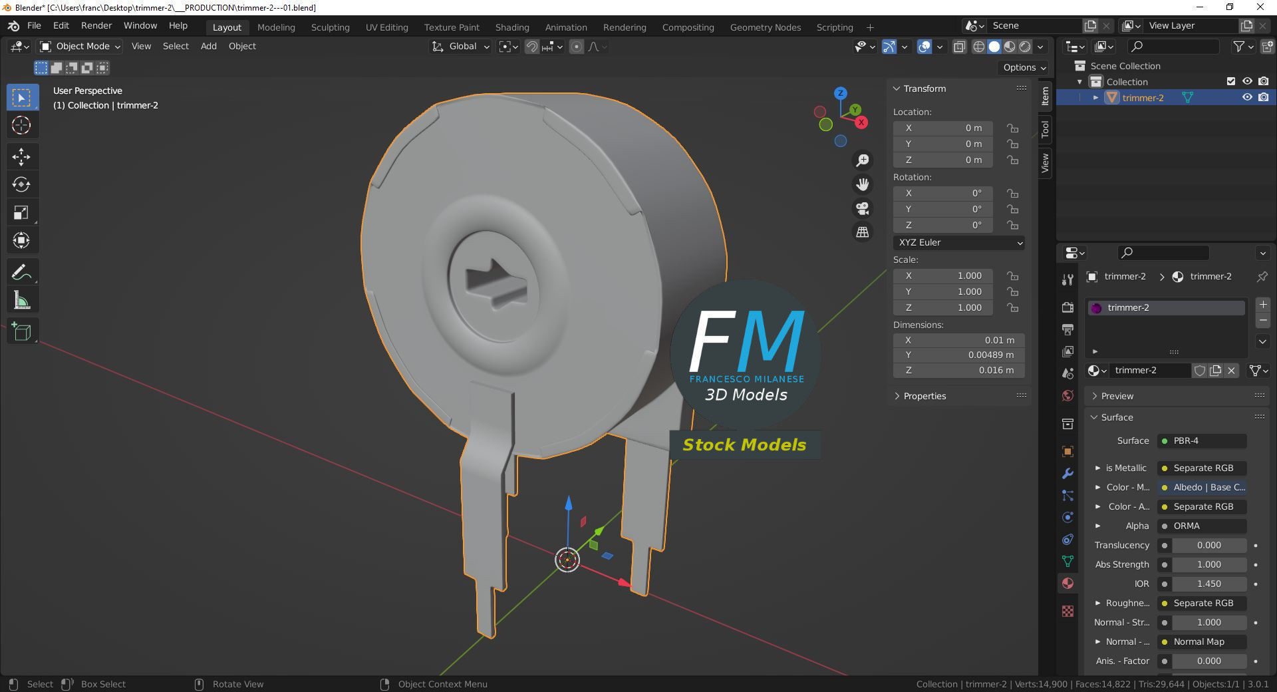Open Object Mode dropdown

(x=80, y=47)
